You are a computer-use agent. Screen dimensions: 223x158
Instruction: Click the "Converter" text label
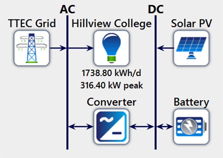point(112,102)
